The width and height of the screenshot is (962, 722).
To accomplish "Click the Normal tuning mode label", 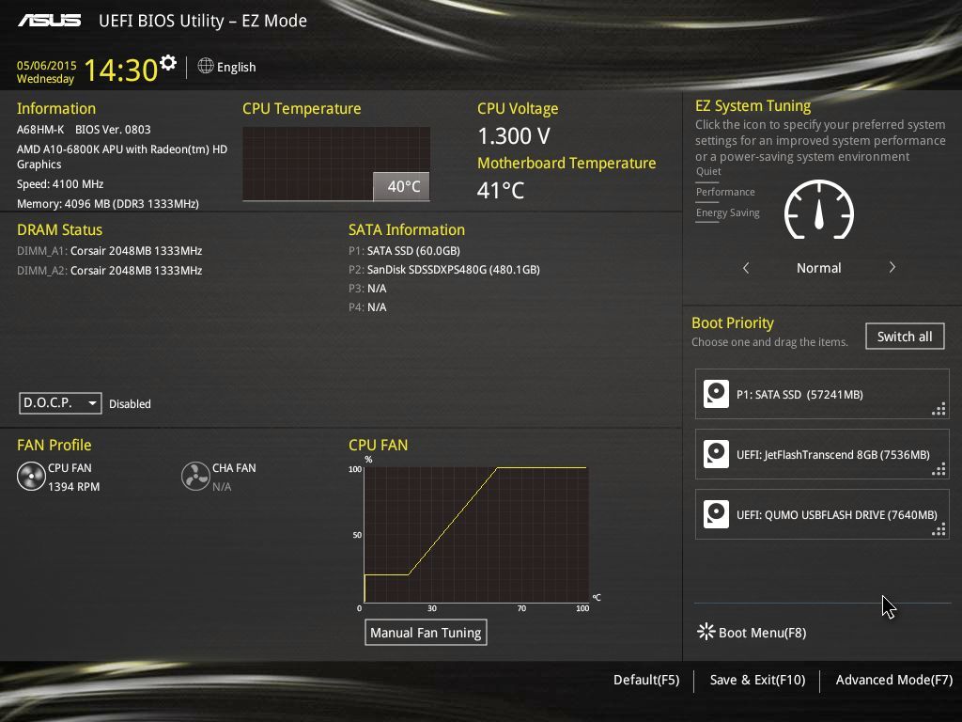I will [818, 268].
